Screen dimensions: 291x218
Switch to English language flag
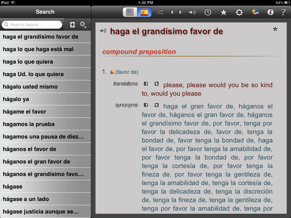coord(130,12)
